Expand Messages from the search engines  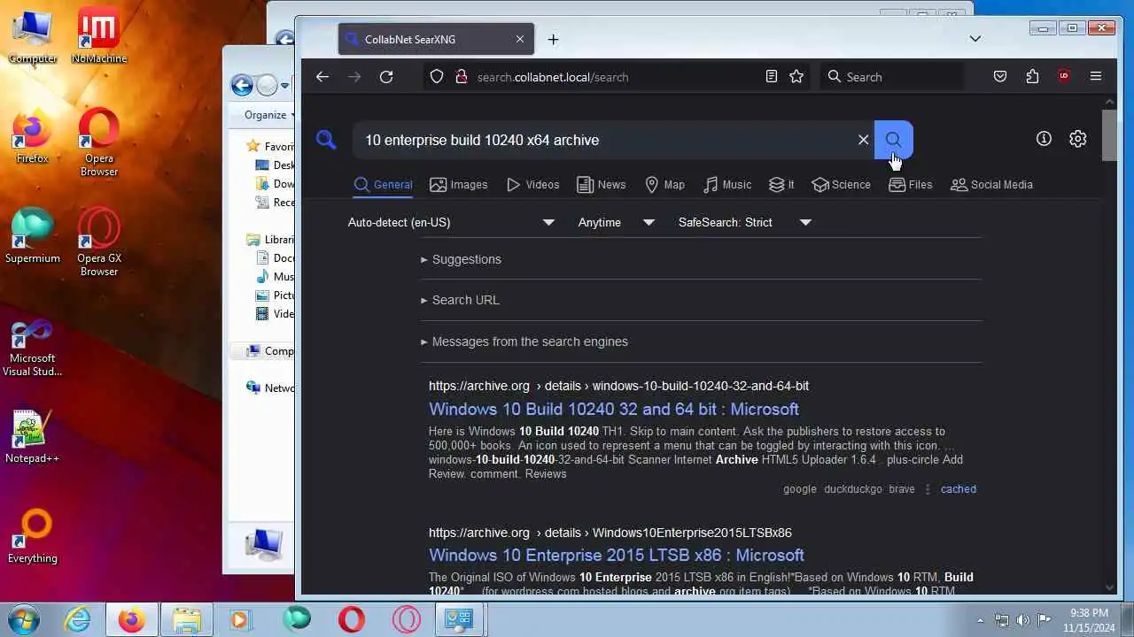pos(524,342)
